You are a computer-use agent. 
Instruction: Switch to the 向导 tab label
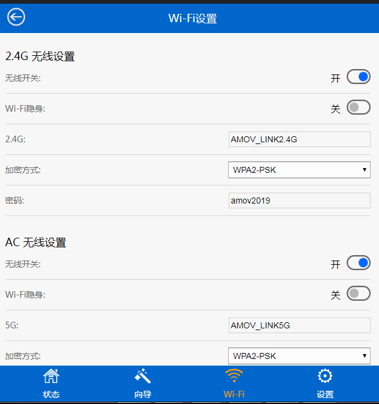pyautogui.click(x=142, y=394)
